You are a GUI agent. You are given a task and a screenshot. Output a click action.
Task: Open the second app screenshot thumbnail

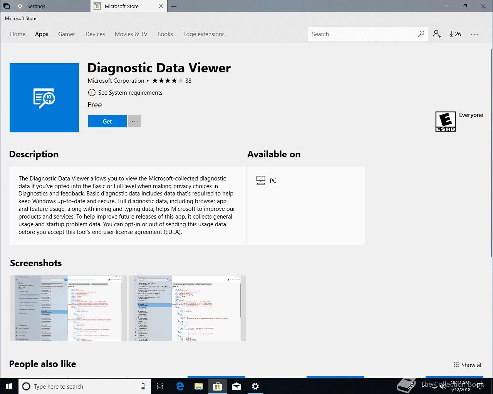pos(187,308)
